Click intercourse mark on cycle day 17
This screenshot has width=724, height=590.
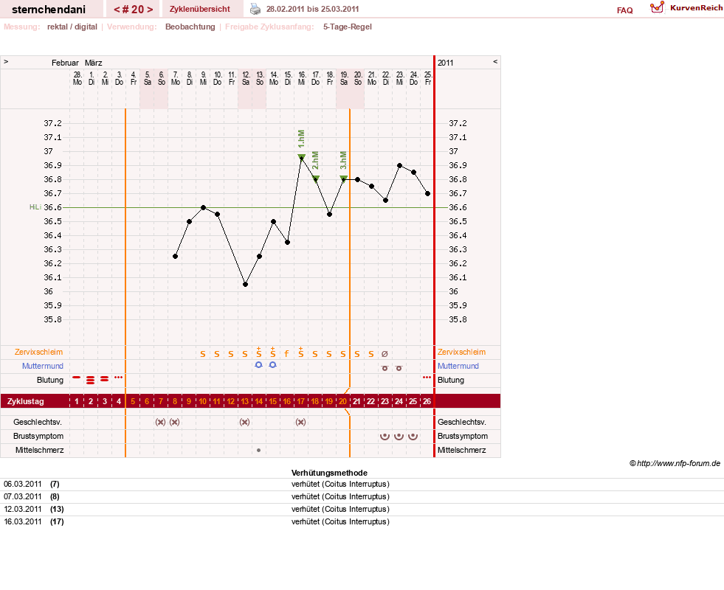(300, 422)
